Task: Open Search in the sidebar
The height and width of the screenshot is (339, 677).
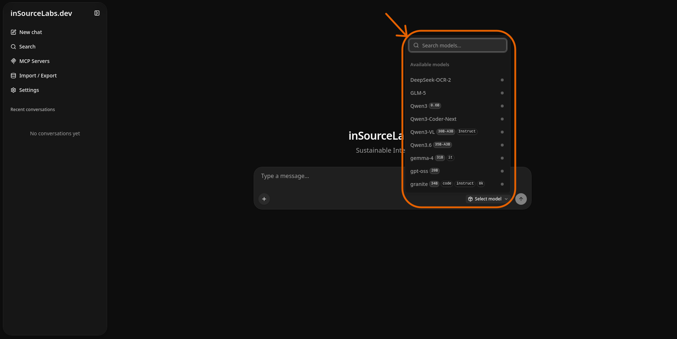Action: click(x=55, y=47)
